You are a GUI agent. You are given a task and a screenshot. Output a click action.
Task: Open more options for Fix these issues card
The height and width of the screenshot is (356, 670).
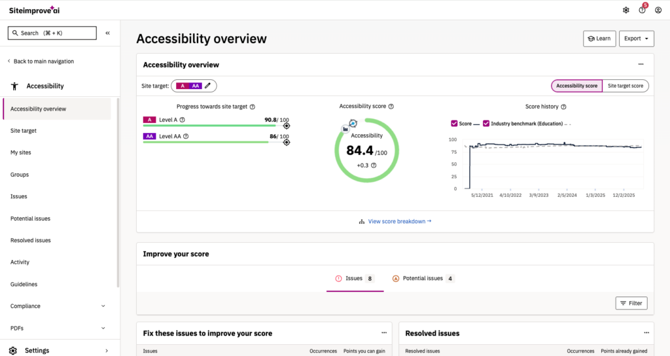pos(384,332)
